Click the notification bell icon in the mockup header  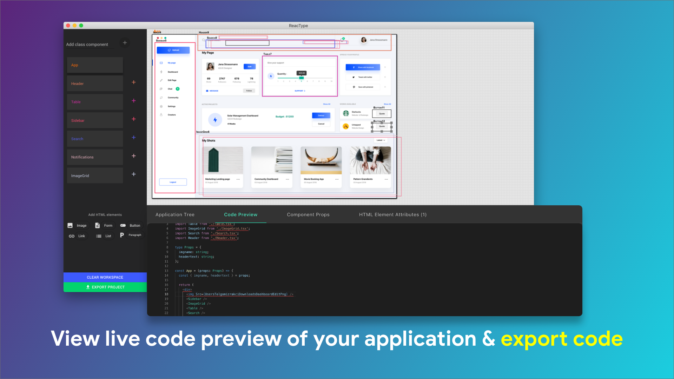342,40
